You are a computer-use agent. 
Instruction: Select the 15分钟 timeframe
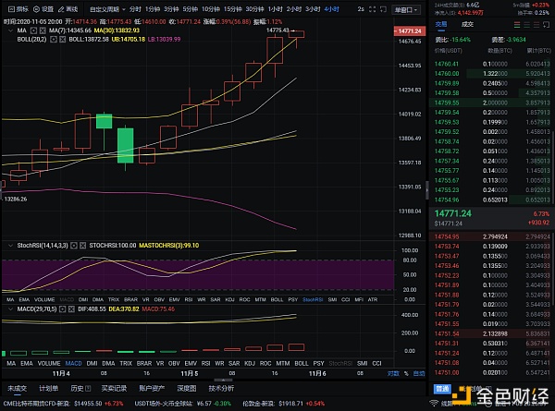232,9
